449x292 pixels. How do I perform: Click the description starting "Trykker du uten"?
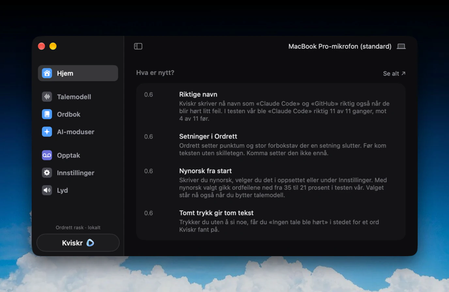tap(279, 226)
